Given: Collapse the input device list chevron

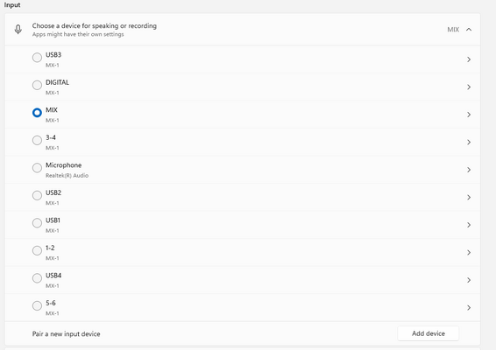Looking at the screenshot, I should (x=469, y=30).
